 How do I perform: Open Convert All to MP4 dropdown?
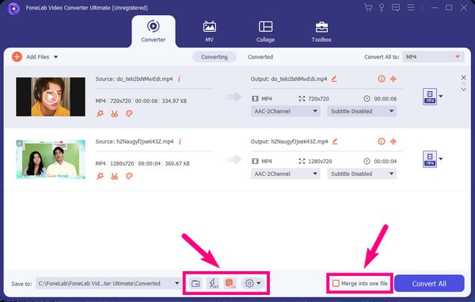point(433,57)
